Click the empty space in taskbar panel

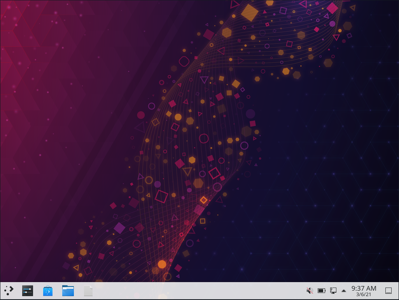point(194,291)
